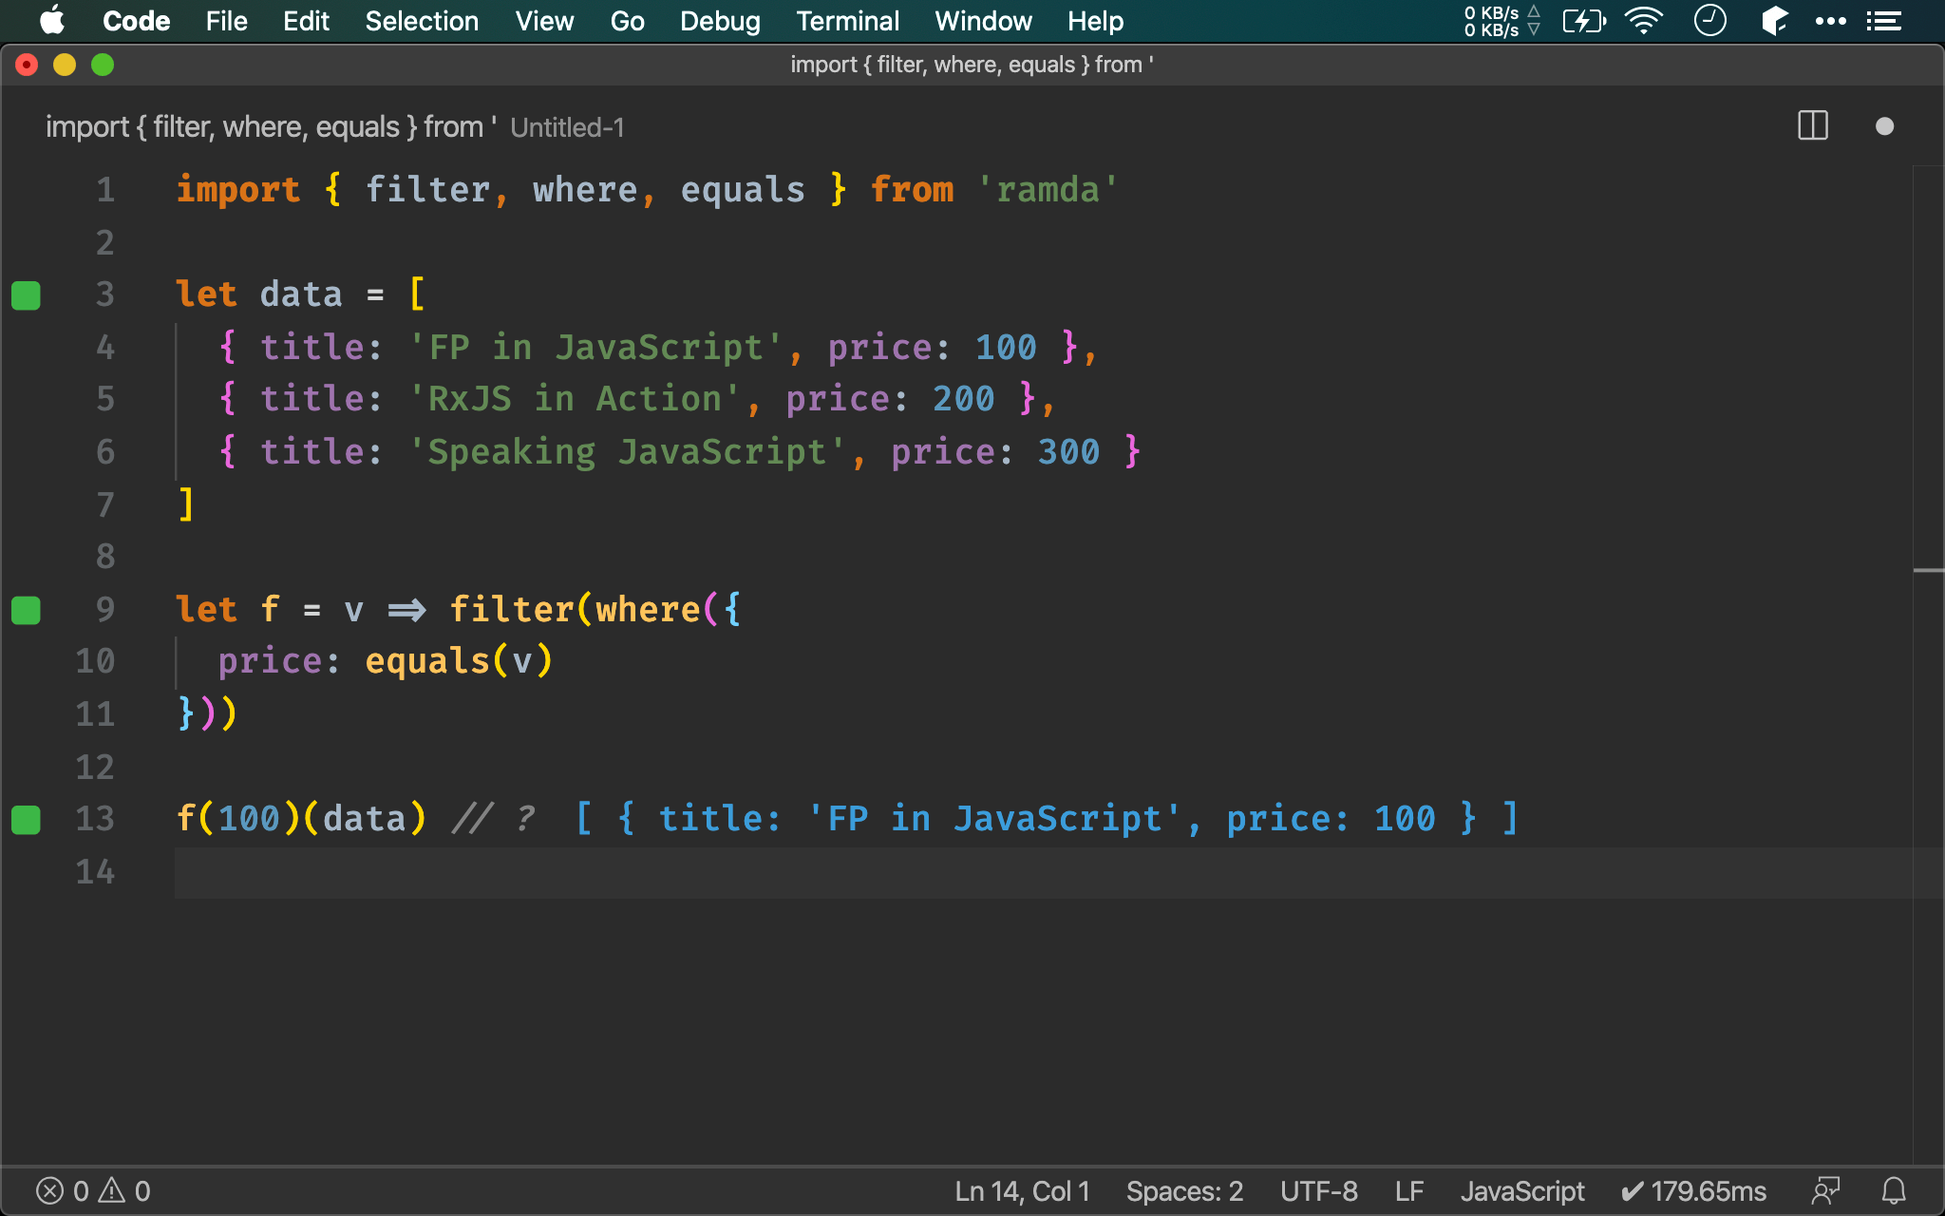1945x1216 pixels.
Task: Click the equals(v) call on line 10
Action: pos(459,661)
